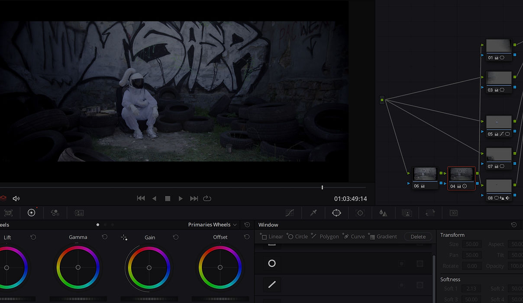Screen dimensions: 523x303
Task: Toggle loop playback
Action: pyautogui.click(x=207, y=198)
